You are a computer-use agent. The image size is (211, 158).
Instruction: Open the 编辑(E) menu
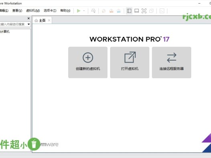tap(4, 10)
